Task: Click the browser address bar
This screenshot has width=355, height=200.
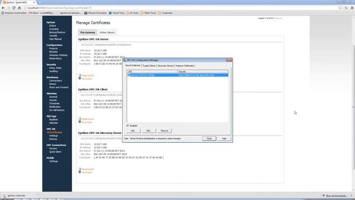Action: 181,8
